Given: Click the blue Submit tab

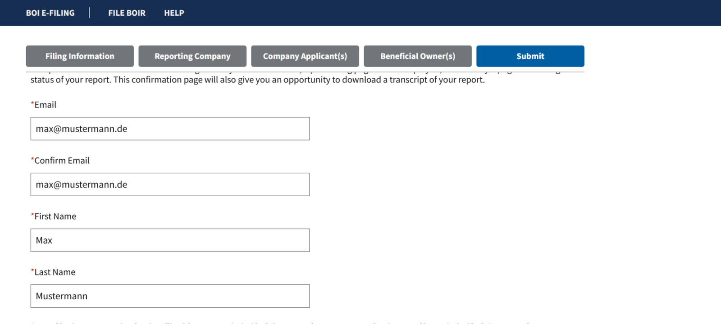Looking at the screenshot, I should coord(530,56).
